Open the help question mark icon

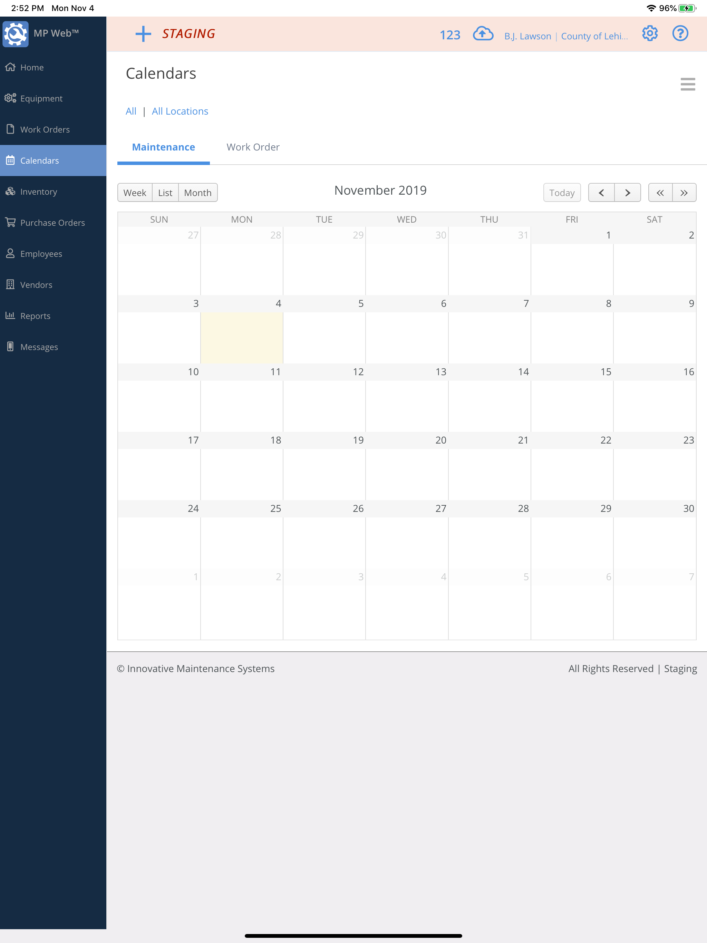pyautogui.click(x=680, y=33)
